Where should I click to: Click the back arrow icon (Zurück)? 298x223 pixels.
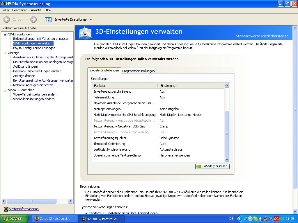[7, 19]
